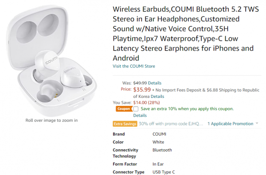Open Details for shipping to Republic of Korea

(157, 97)
